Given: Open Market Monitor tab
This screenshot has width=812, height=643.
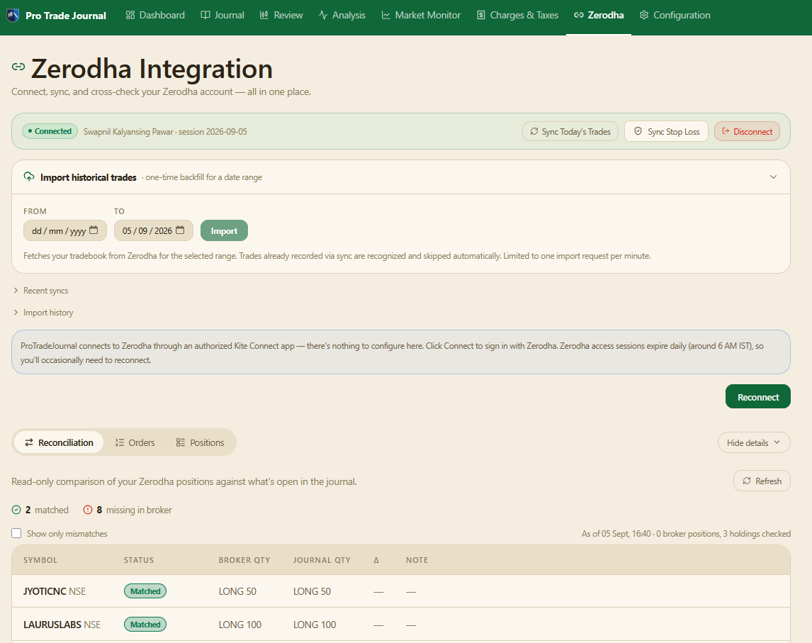Looking at the screenshot, I should (x=420, y=15).
